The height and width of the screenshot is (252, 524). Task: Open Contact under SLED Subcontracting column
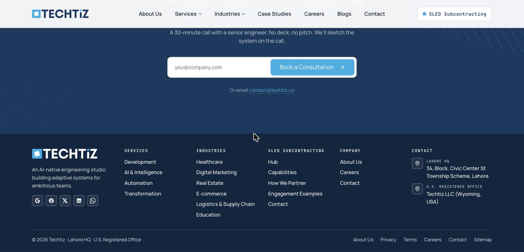click(x=278, y=204)
